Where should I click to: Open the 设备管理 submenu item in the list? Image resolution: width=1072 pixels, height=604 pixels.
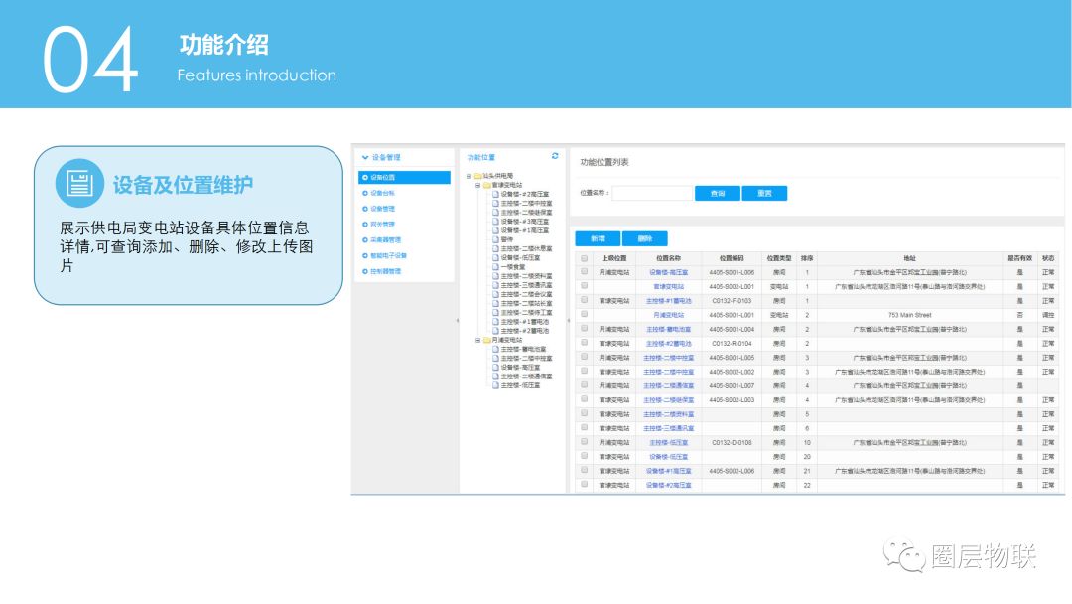[383, 209]
